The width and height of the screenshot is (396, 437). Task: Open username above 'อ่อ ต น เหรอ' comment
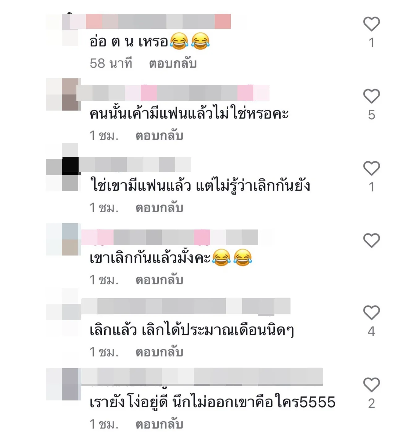(x=150, y=21)
